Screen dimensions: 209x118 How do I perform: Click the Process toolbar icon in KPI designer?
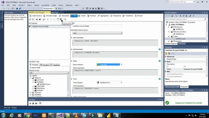(30, 19)
